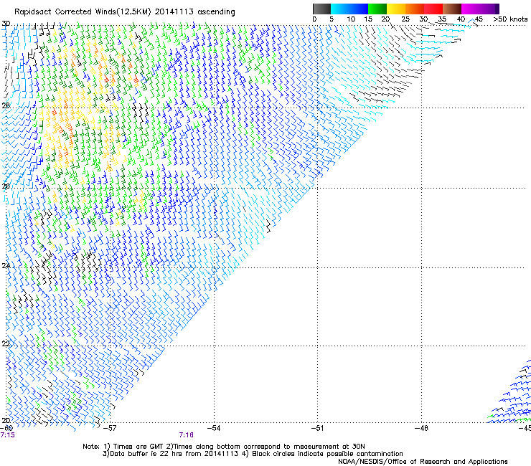Viewport: 531px width, 466px height.
Task: Click the dark purple 45-50 knots swatch
Action: click(489, 9)
